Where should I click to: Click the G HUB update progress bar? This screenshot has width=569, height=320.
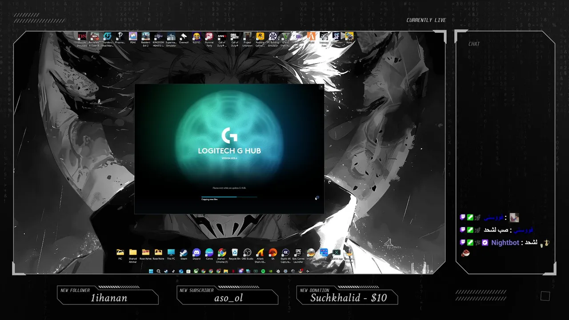point(229,197)
